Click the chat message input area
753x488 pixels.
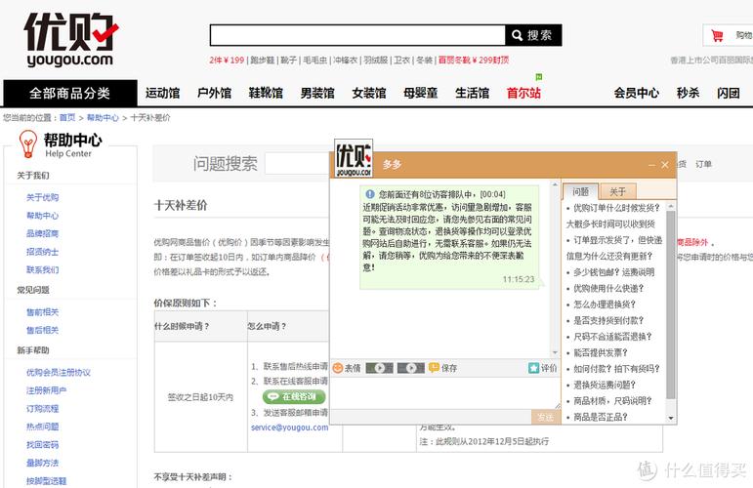click(445, 393)
